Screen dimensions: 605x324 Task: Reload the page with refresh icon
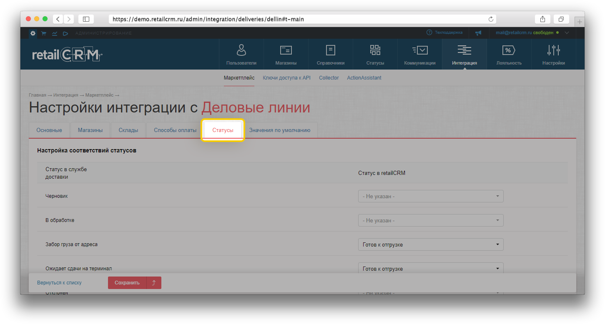(x=491, y=19)
